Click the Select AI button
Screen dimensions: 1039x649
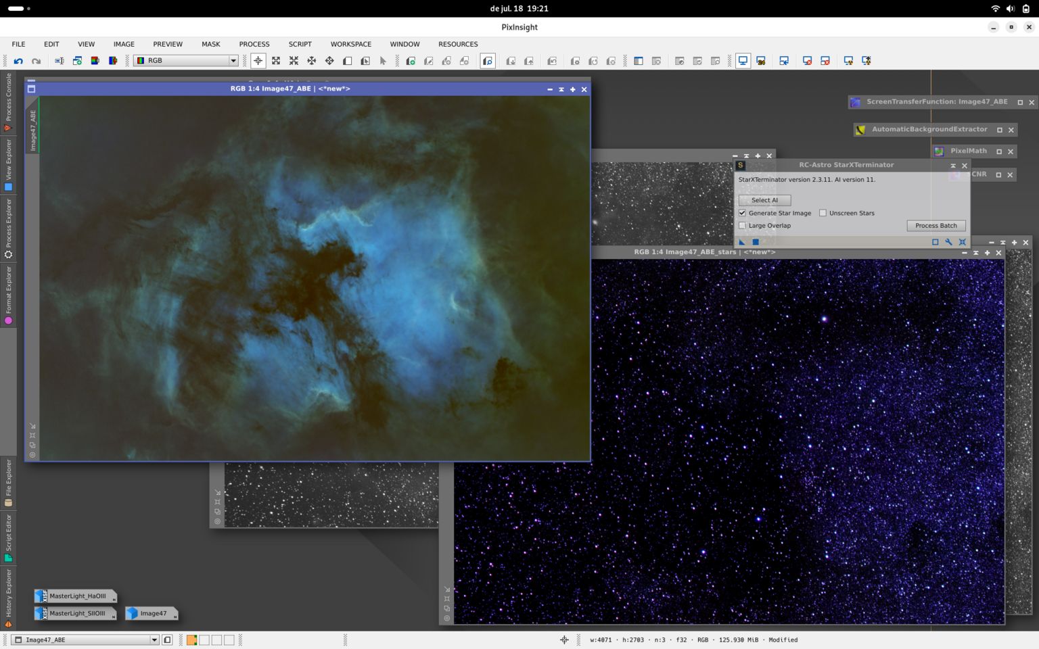pos(765,200)
